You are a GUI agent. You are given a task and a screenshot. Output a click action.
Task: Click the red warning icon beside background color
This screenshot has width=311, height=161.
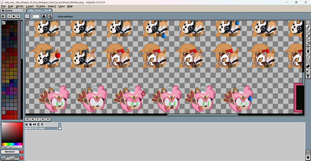[x=22, y=158]
